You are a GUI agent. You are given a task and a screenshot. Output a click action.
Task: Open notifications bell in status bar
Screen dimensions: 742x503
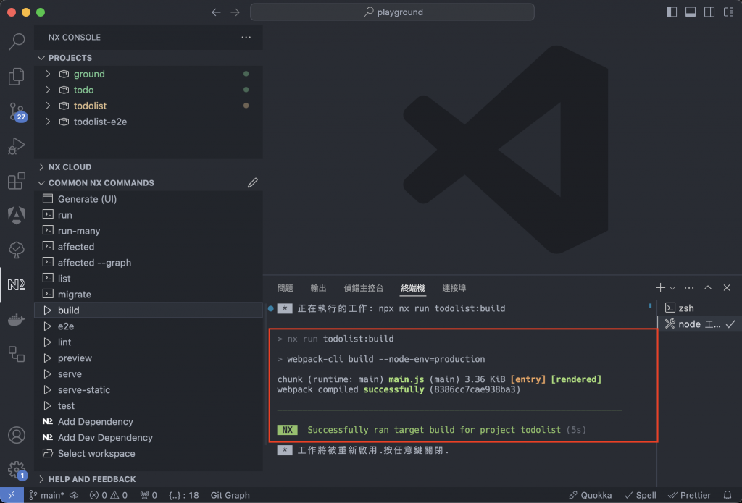(728, 495)
